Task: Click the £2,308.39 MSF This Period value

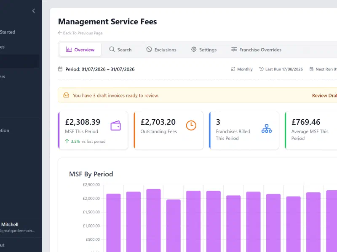Action: pyautogui.click(x=83, y=122)
